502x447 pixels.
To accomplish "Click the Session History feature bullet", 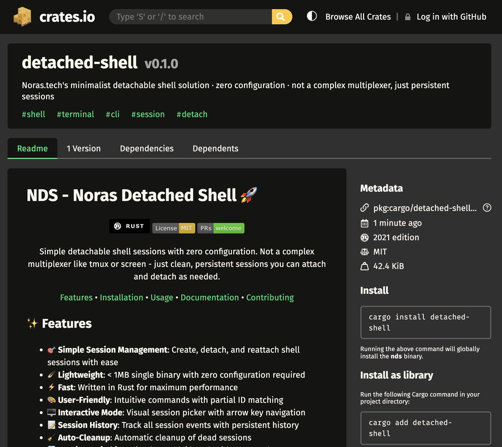I will [x=173, y=425].
